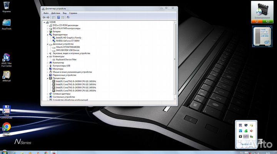Image resolution: width=277 pixels, height=154 pixels.
Task: Collapse the HOME root node
Action: pos(44,22)
